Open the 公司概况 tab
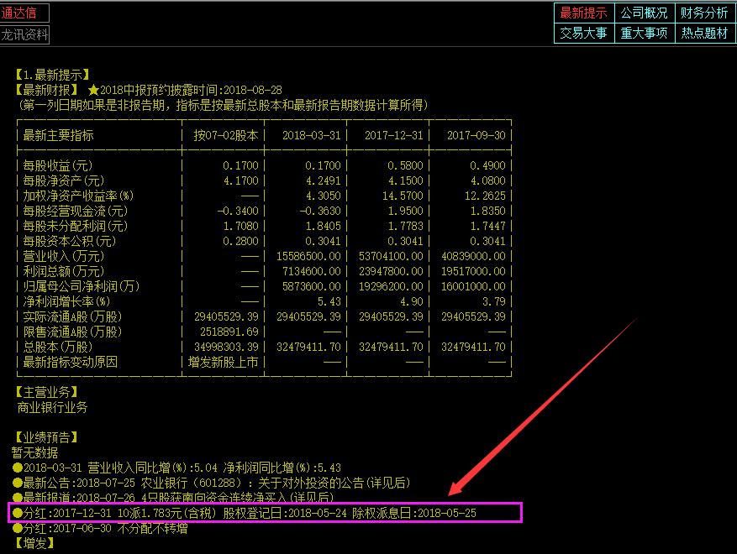Screen dimensions: 737x554 coord(645,13)
